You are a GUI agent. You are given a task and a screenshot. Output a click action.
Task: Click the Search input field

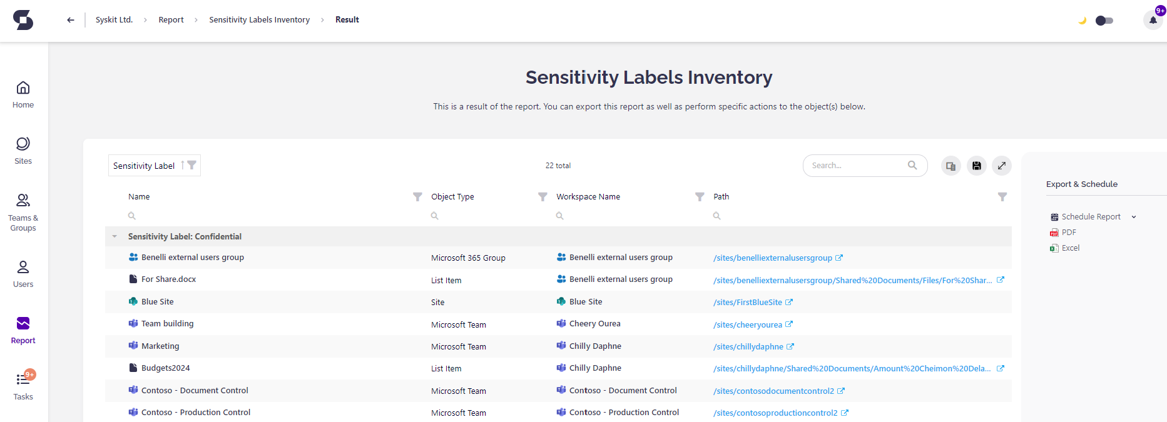(x=865, y=166)
